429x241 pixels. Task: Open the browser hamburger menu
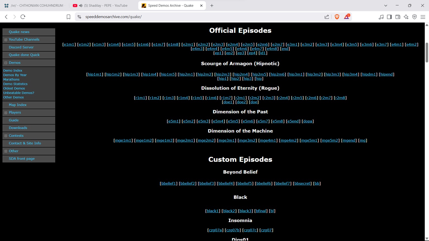tap(423, 17)
